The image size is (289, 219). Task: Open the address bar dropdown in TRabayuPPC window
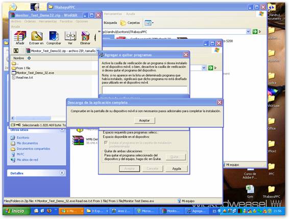[248, 32]
